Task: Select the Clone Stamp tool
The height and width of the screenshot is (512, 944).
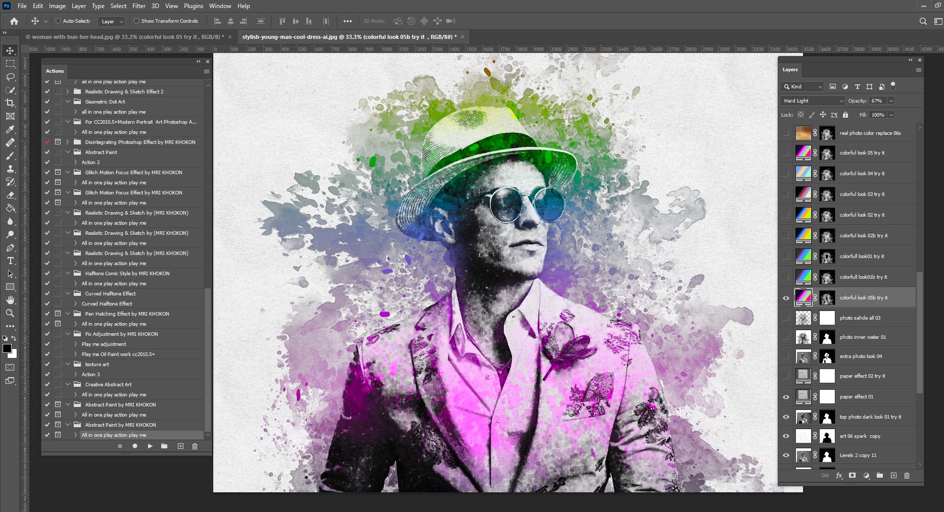Action: tap(10, 169)
